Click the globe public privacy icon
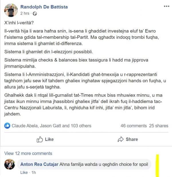The width and height of the screenshot is (172, 177). click(x=35, y=14)
